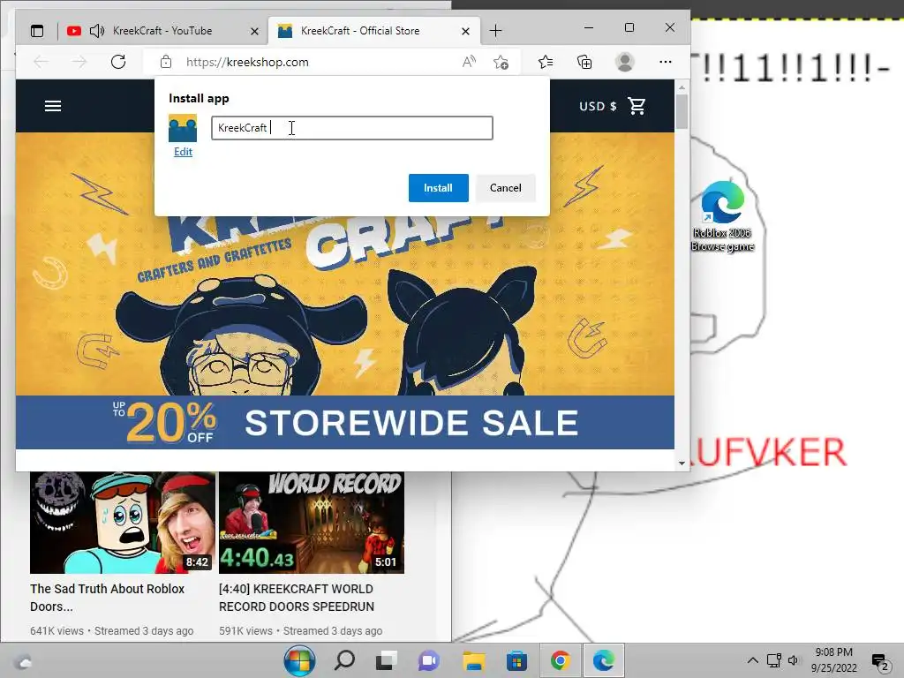904x678 pixels.
Task: Open the clock showing 9:08 PM
Action: (833, 660)
